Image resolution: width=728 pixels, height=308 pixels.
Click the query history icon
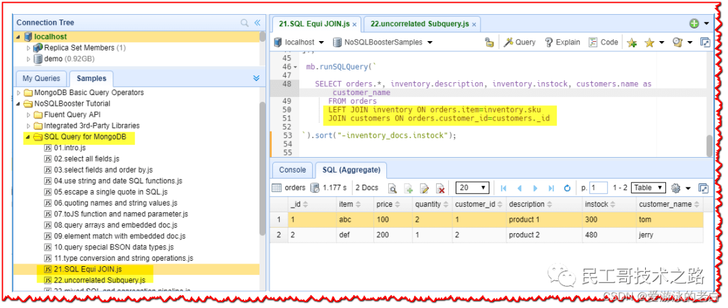tap(677, 42)
